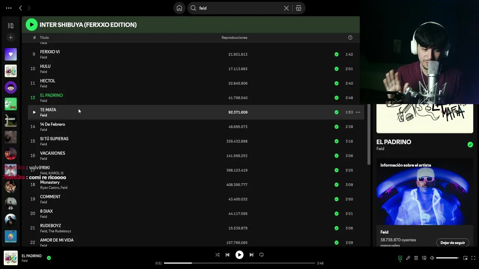Open the Home page icon
The image size is (479, 269).
(179, 8)
